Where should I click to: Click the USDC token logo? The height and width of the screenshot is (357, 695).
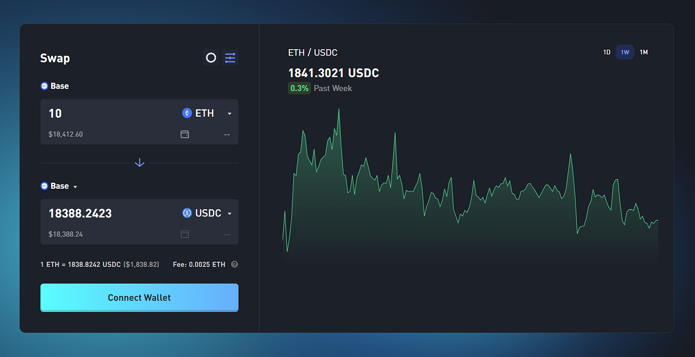click(187, 213)
